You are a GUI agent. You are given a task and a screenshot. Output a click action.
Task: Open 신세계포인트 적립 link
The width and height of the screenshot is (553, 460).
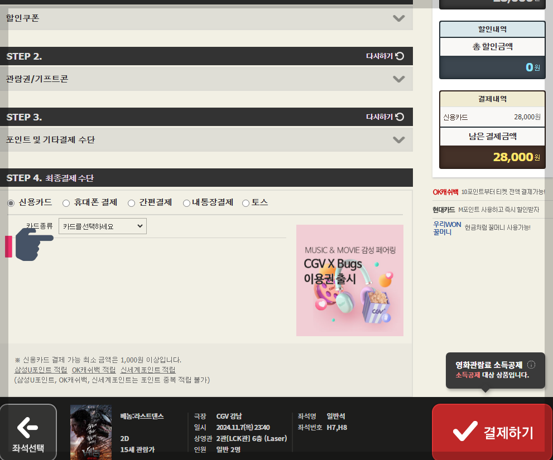click(x=148, y=370)
